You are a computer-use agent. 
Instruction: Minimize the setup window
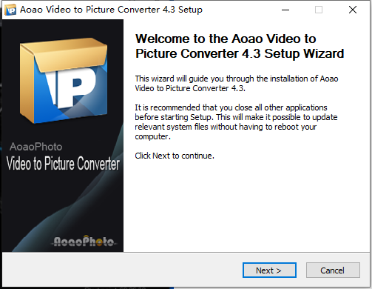click(285, 10)
